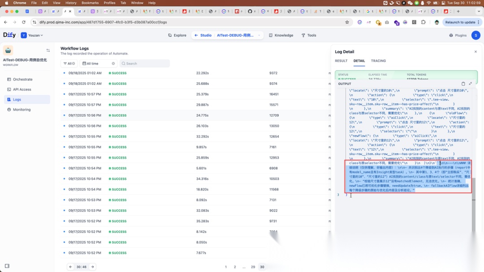
Task: Click the Studio navigation label
Action: (206, 35)
